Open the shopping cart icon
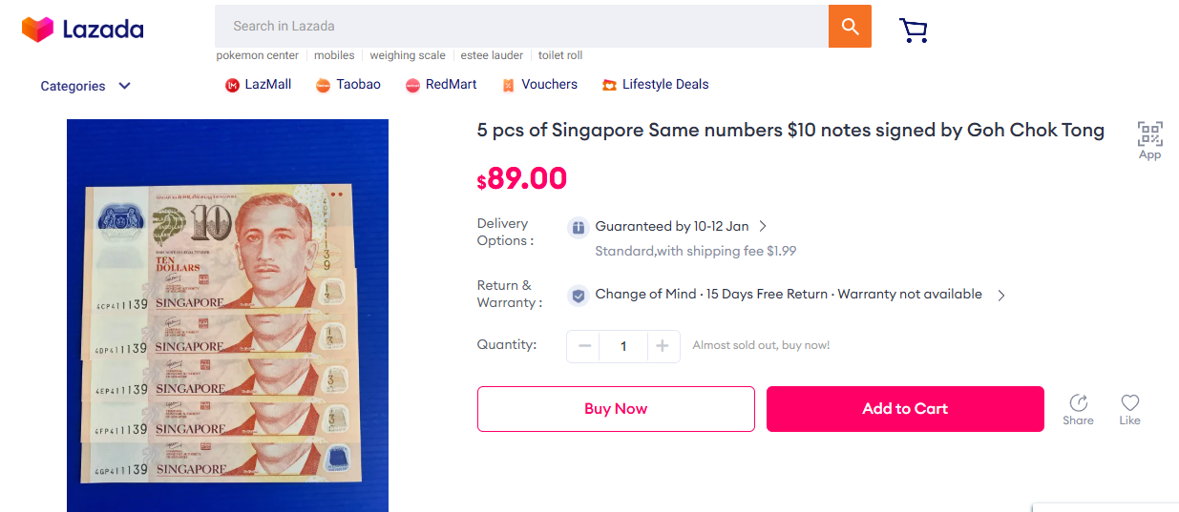 tap(914, 31)
